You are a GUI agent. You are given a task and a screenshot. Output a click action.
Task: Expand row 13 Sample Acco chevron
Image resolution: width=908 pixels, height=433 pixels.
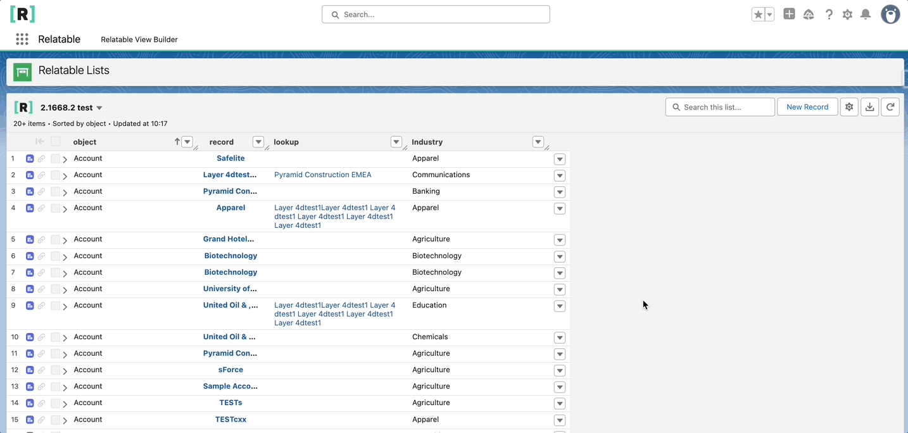[x=65, y=387]
